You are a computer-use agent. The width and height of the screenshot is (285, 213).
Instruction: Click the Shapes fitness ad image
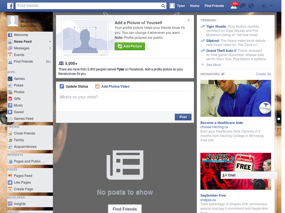point(235,171)
